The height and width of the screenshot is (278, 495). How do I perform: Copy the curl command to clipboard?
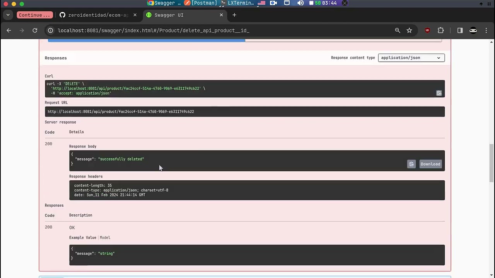(439, 93)
